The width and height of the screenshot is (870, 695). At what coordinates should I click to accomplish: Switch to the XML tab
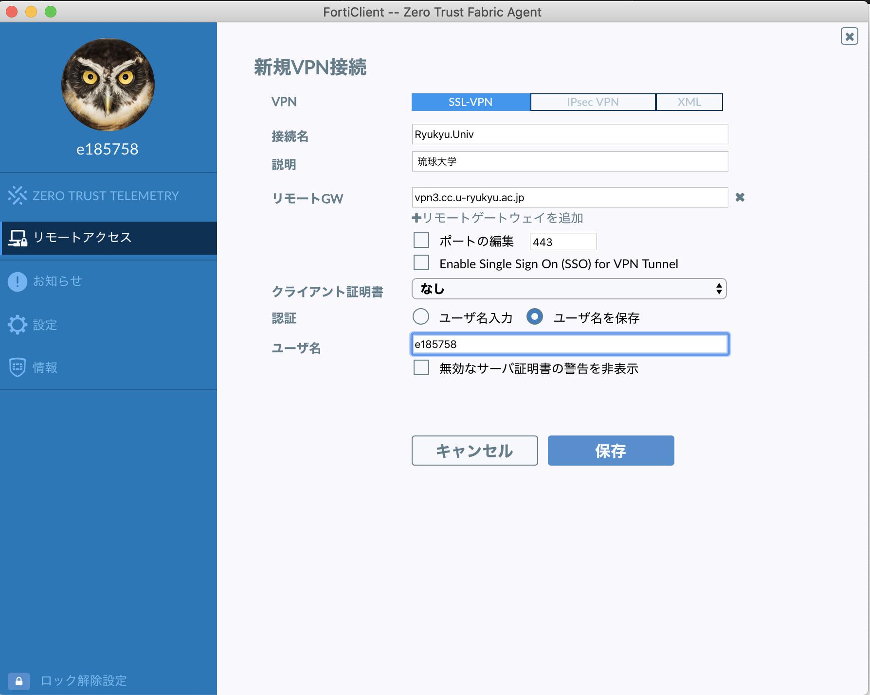point(689,102)
